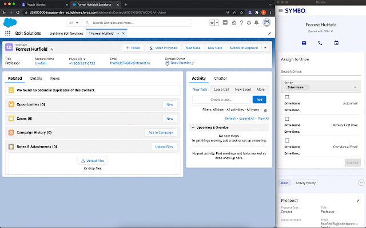Click Submit for Approval button

click(x=244, y=48)
